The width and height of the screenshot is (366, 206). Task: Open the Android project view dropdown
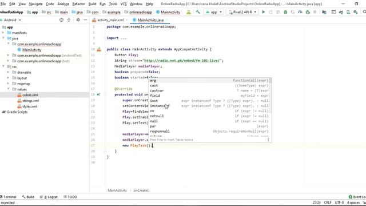click(x=11, y=20)
